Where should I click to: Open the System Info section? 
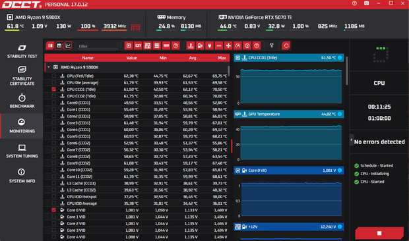[x=22, y=176]
